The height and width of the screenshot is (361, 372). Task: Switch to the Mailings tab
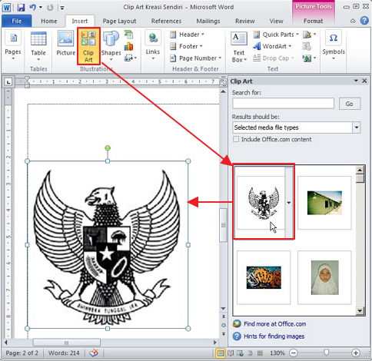[x=208, y=21]
